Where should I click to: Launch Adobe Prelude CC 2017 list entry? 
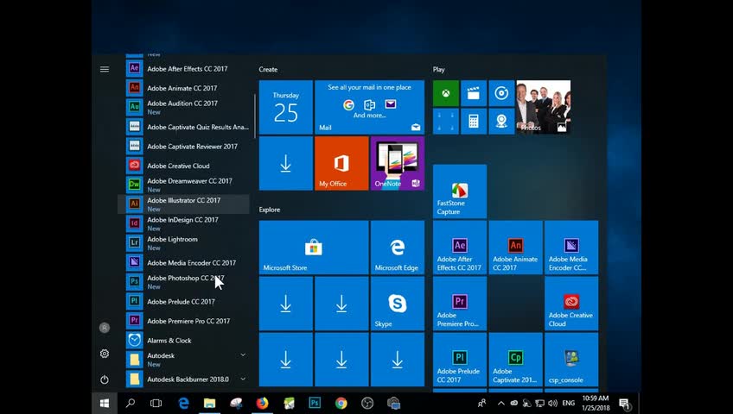[x=183, y=302]
